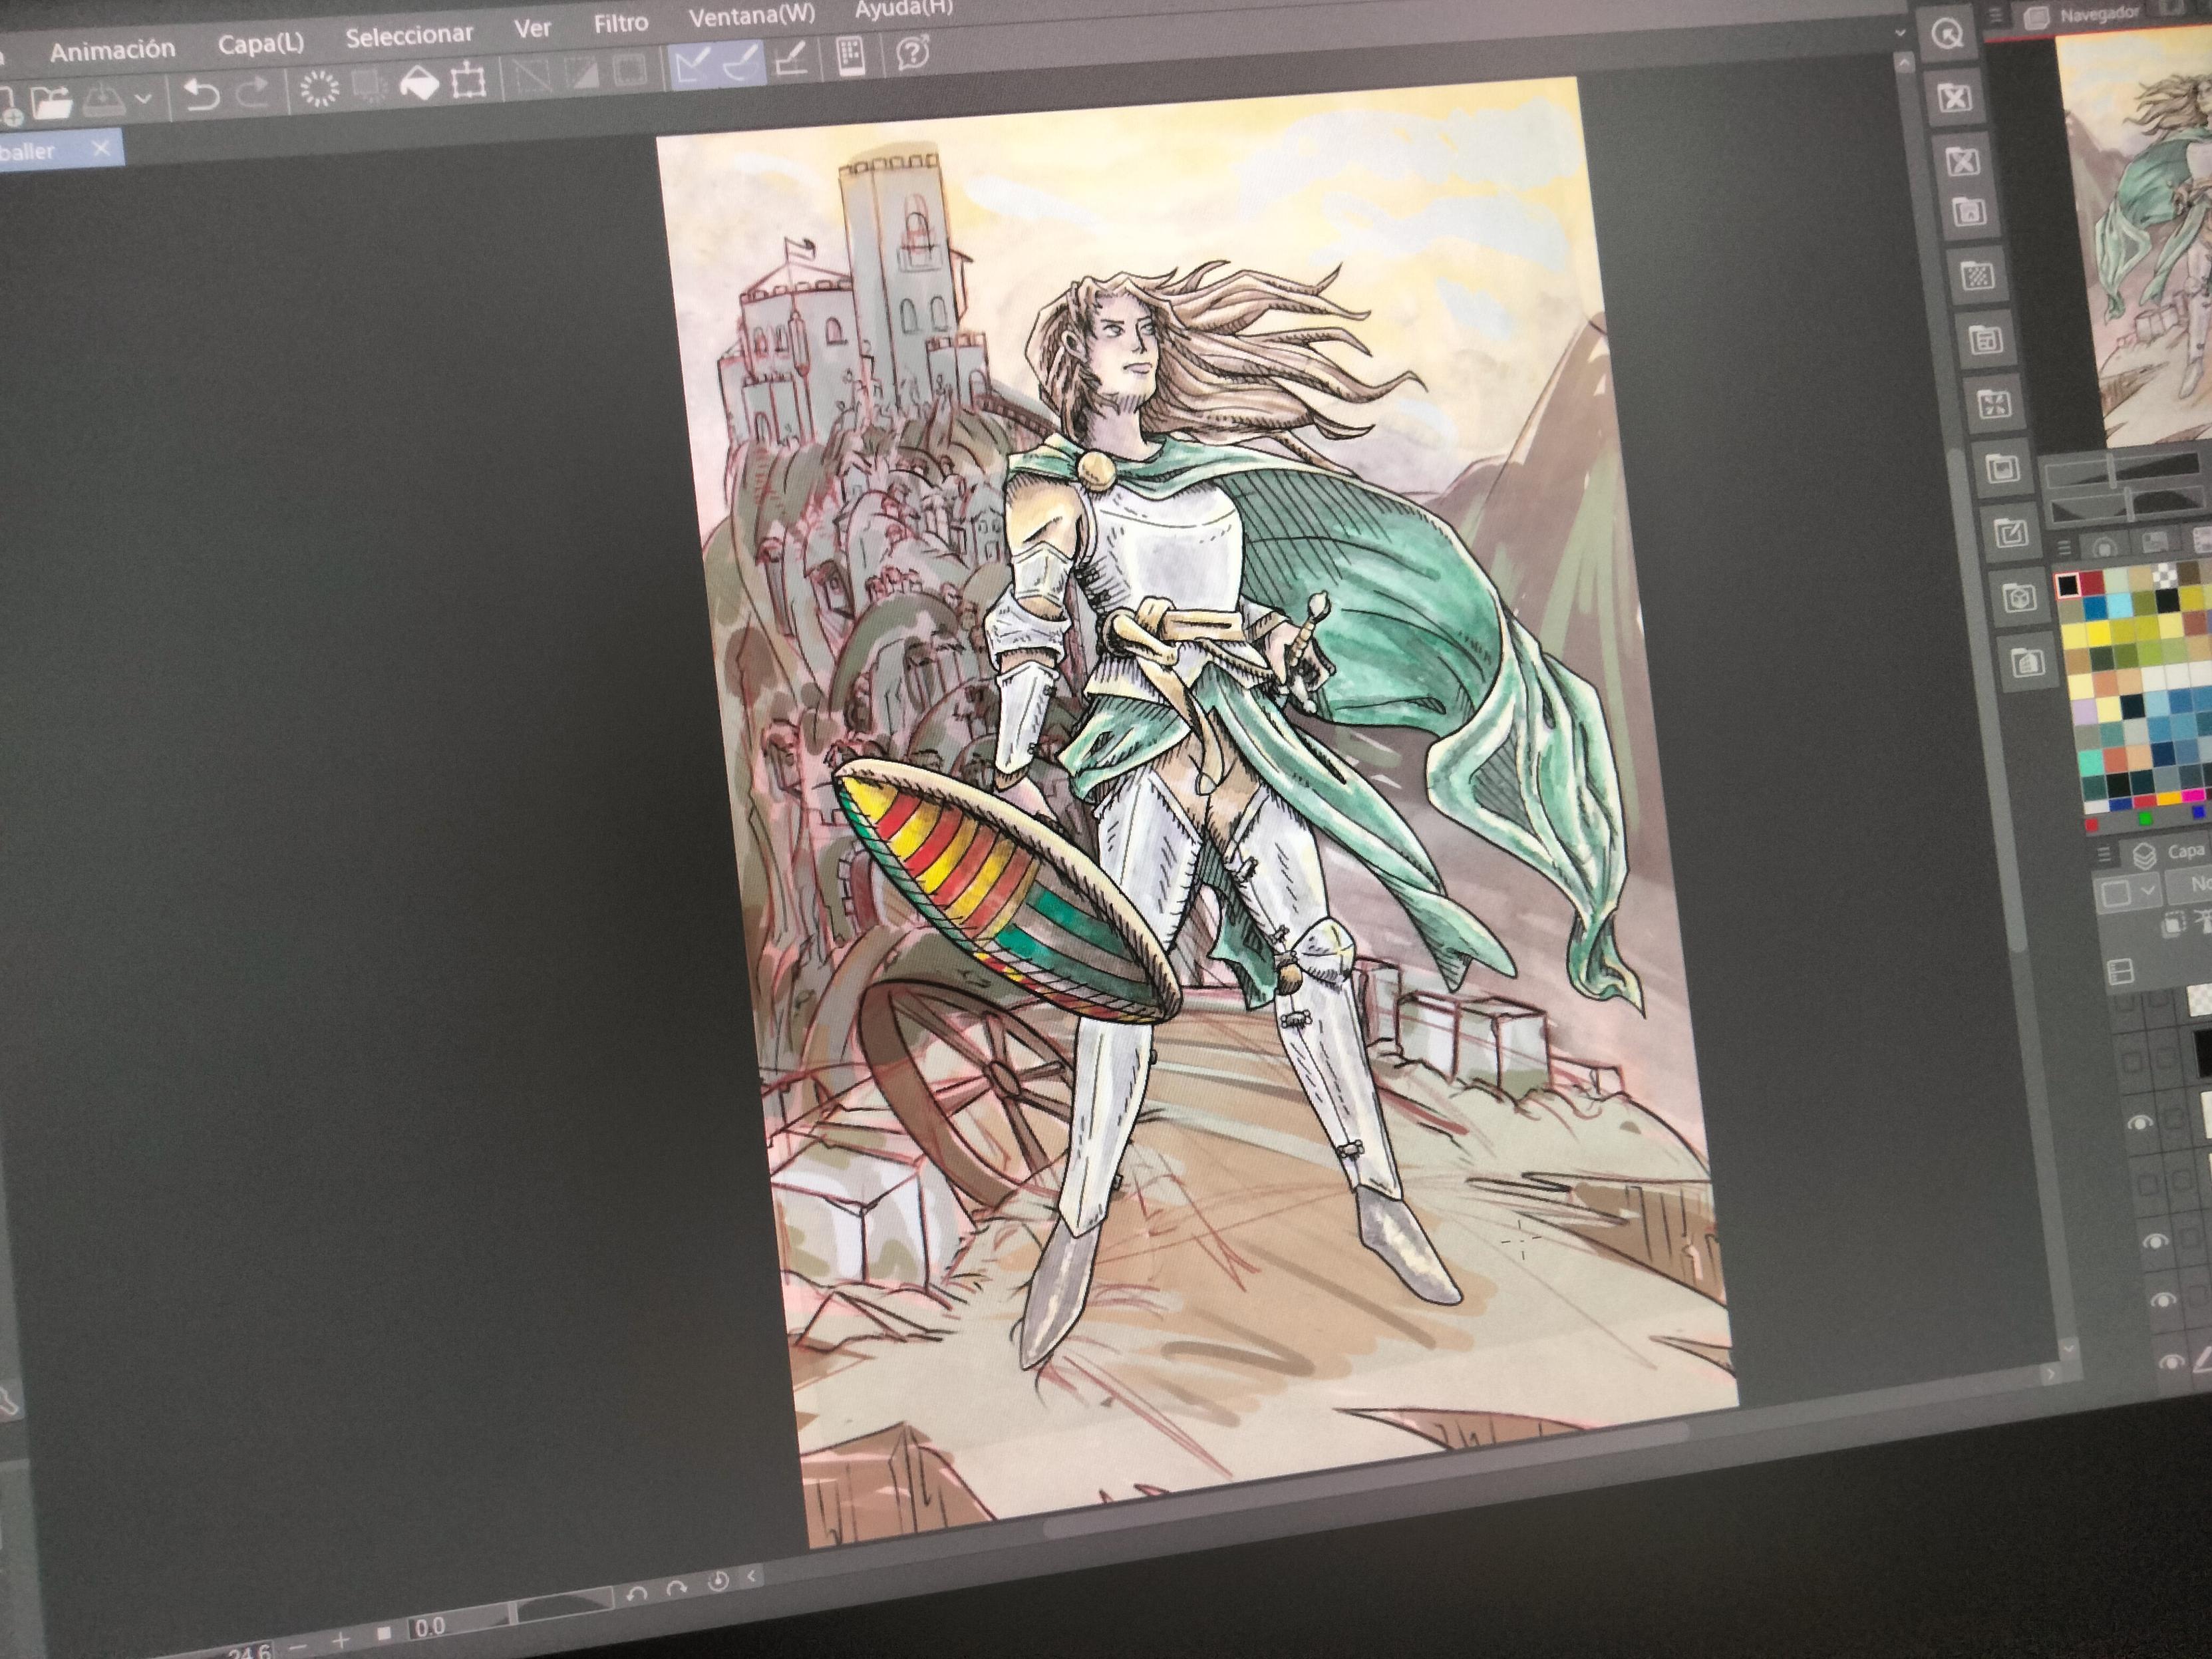This screenshot has width=2212, height=1659.
Task: Click the Redo arrow icon
Action: coord(252,93)
